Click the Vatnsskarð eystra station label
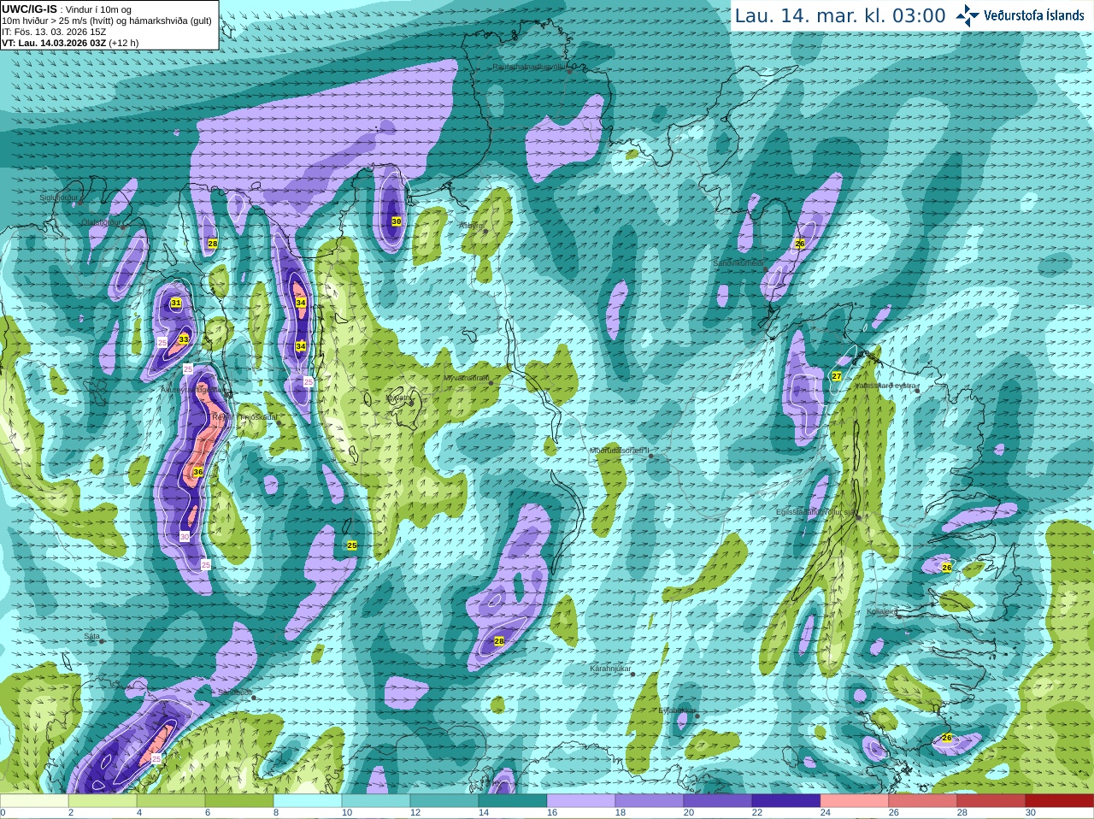 885,386
